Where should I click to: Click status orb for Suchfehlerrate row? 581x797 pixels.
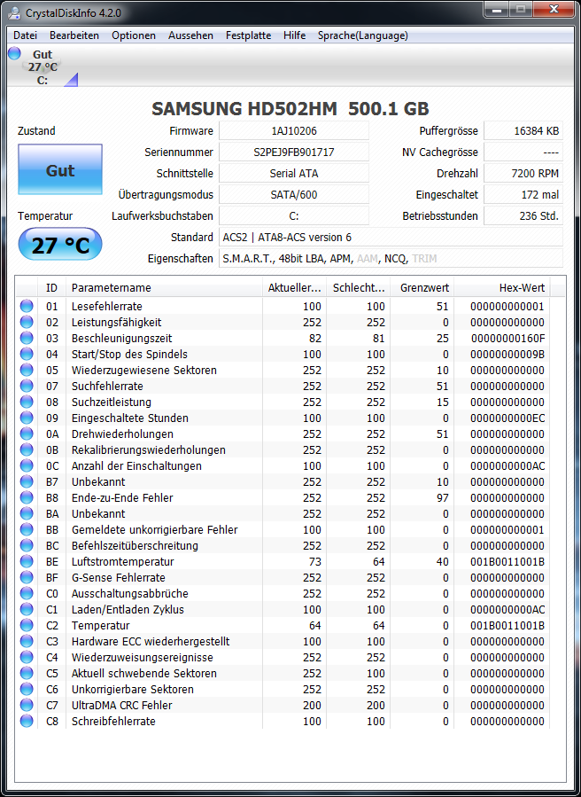[x=27, y=386]
